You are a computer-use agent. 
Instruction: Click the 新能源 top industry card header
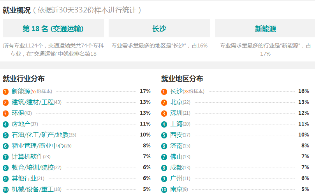(x=265, y=28)
